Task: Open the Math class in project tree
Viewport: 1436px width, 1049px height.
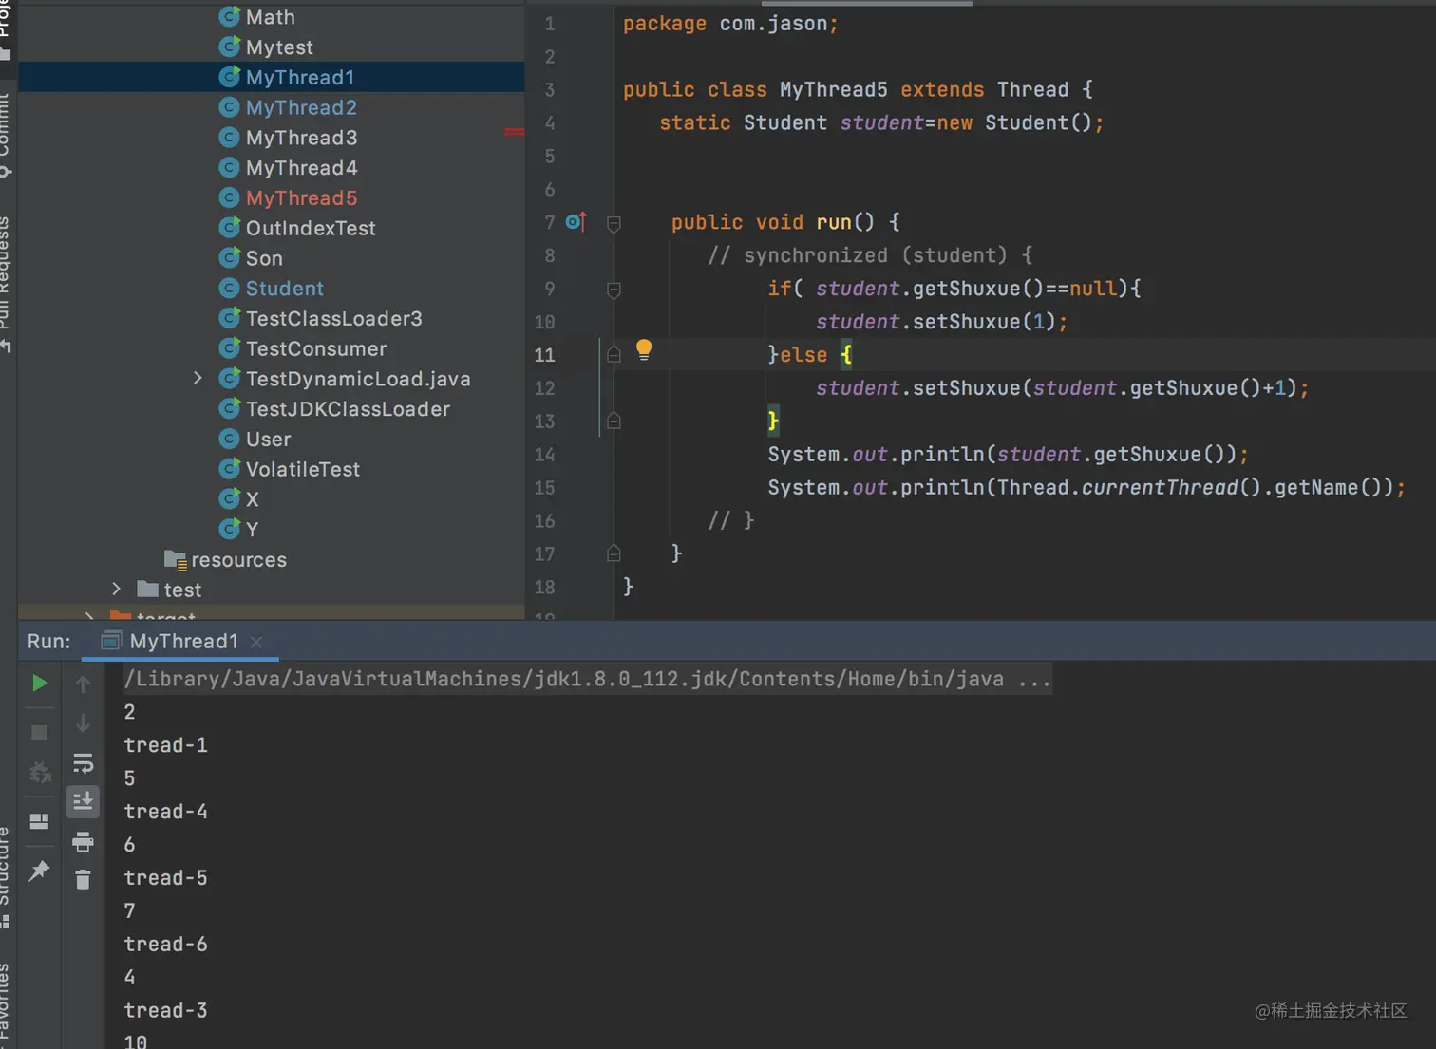Action: (x=271, y=17)
